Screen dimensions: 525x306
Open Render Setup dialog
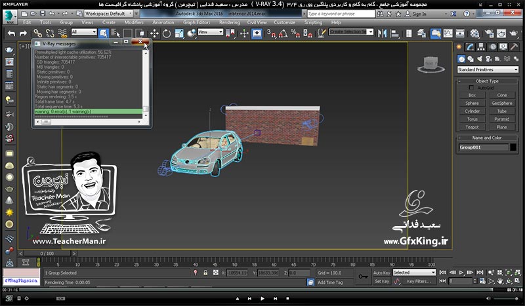point(489,33)
